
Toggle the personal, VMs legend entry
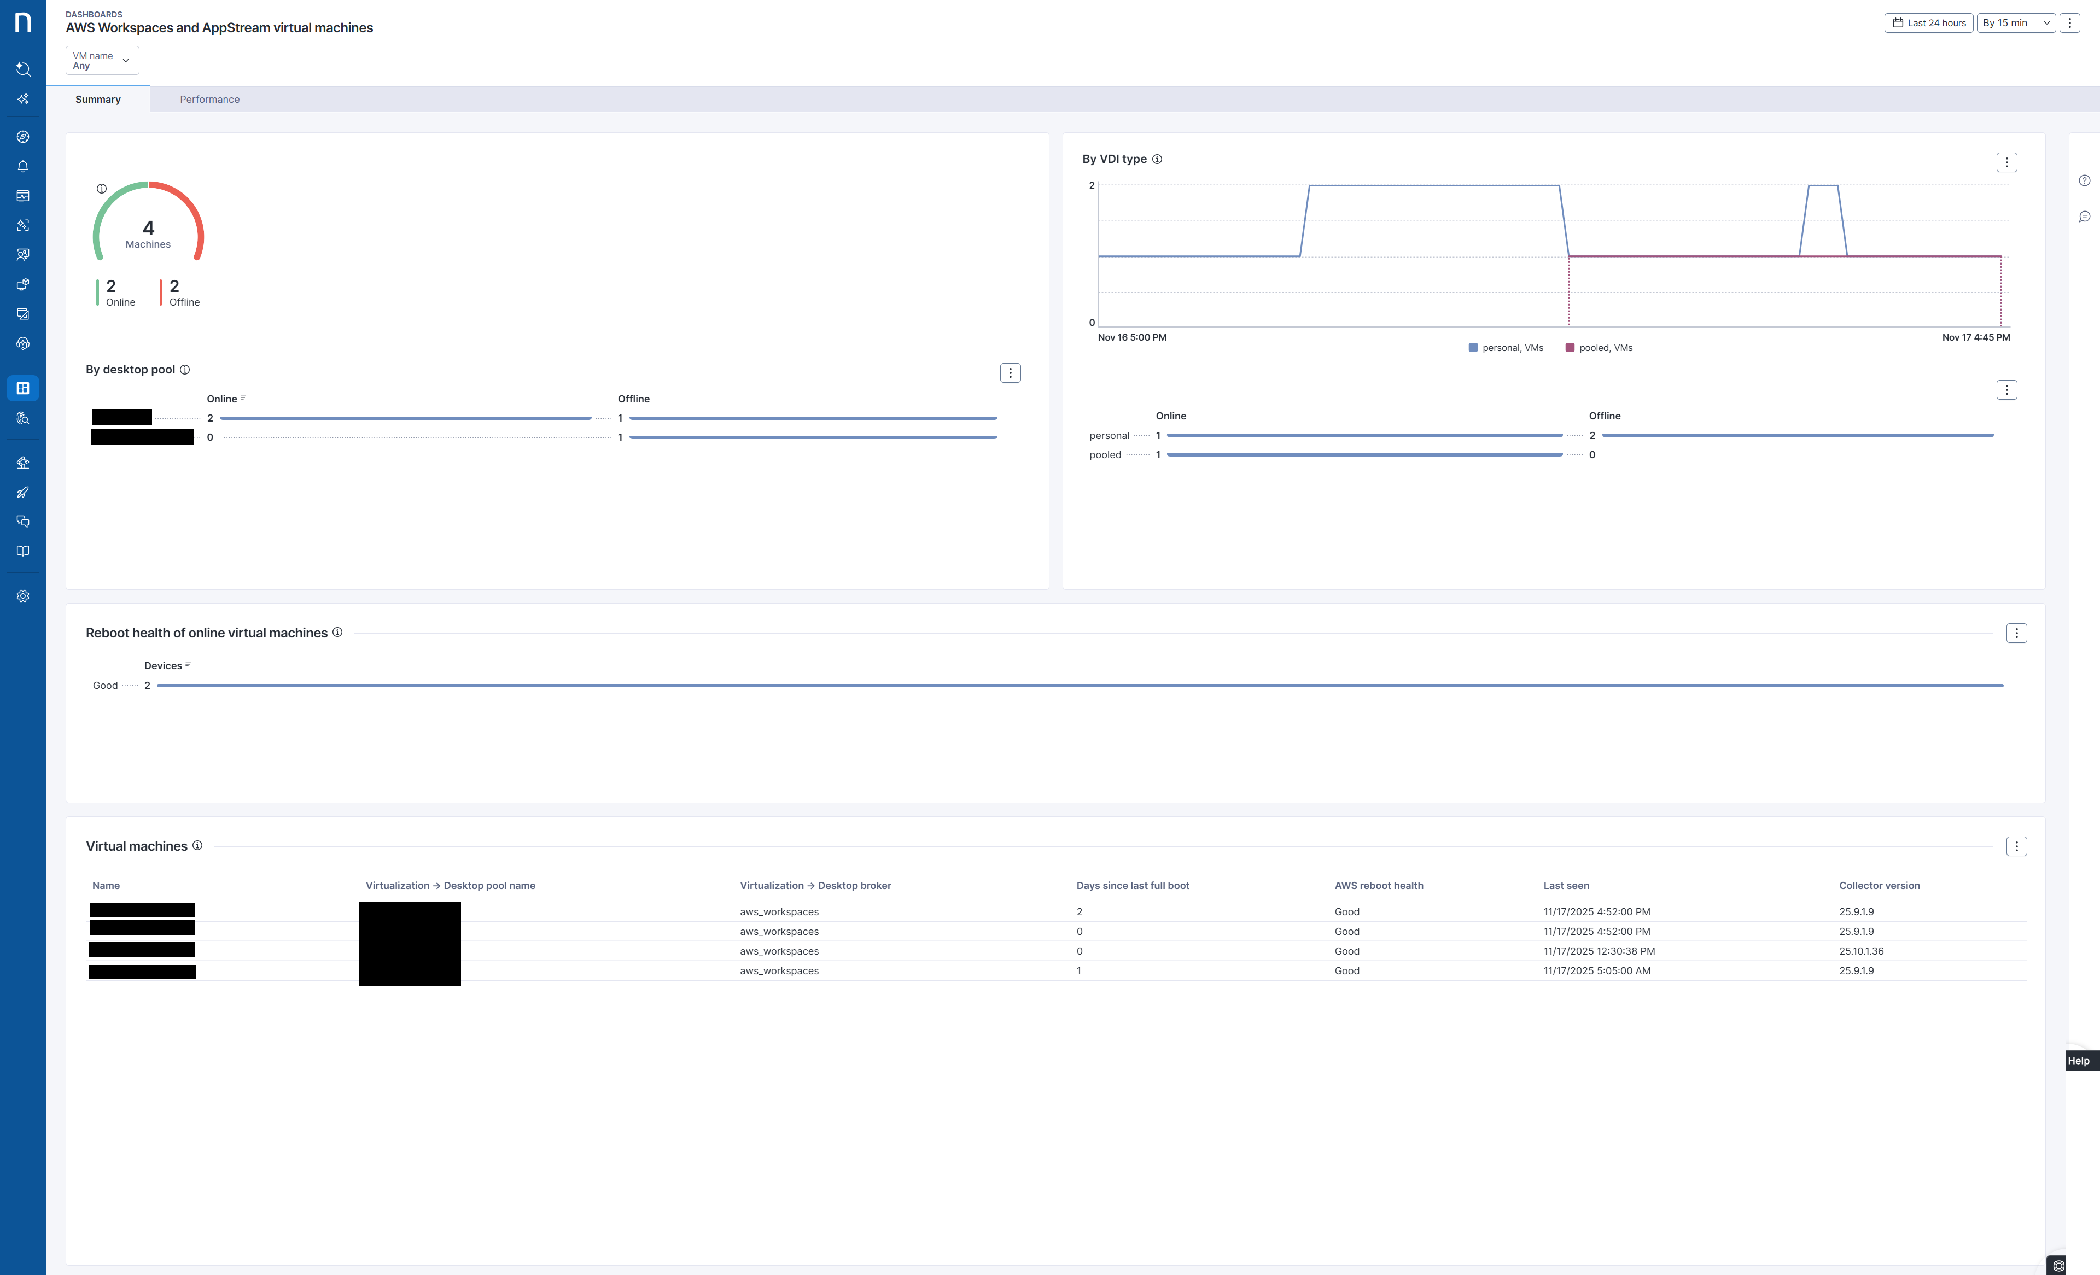point(1506,348)
